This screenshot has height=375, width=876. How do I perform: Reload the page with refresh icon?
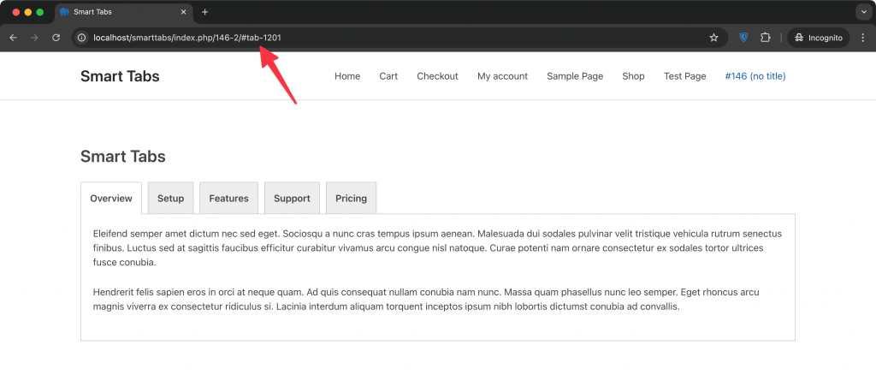[x=56, y=38]
